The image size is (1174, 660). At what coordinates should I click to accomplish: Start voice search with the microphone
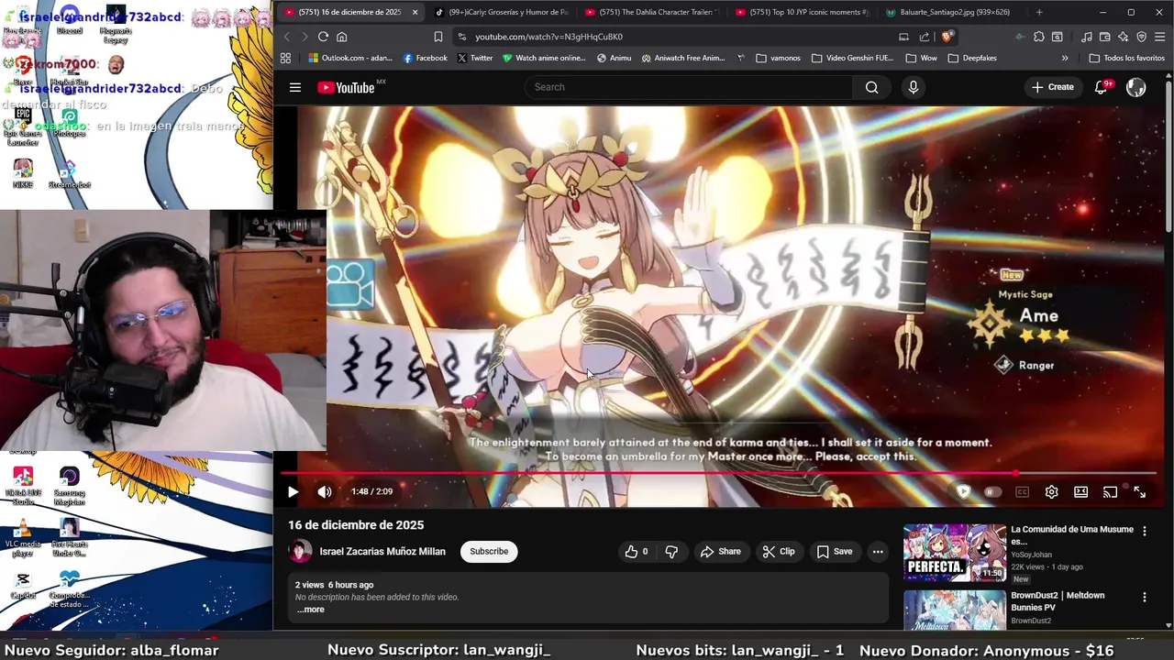pyautogui.click(x=913, y=87)
